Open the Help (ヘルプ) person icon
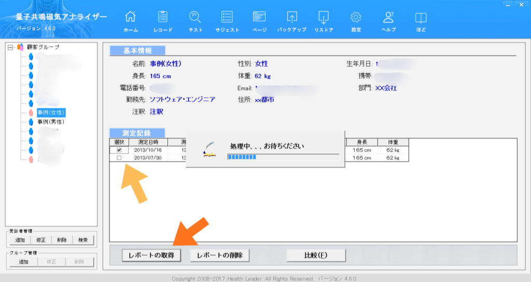 (x=388, y=18)
